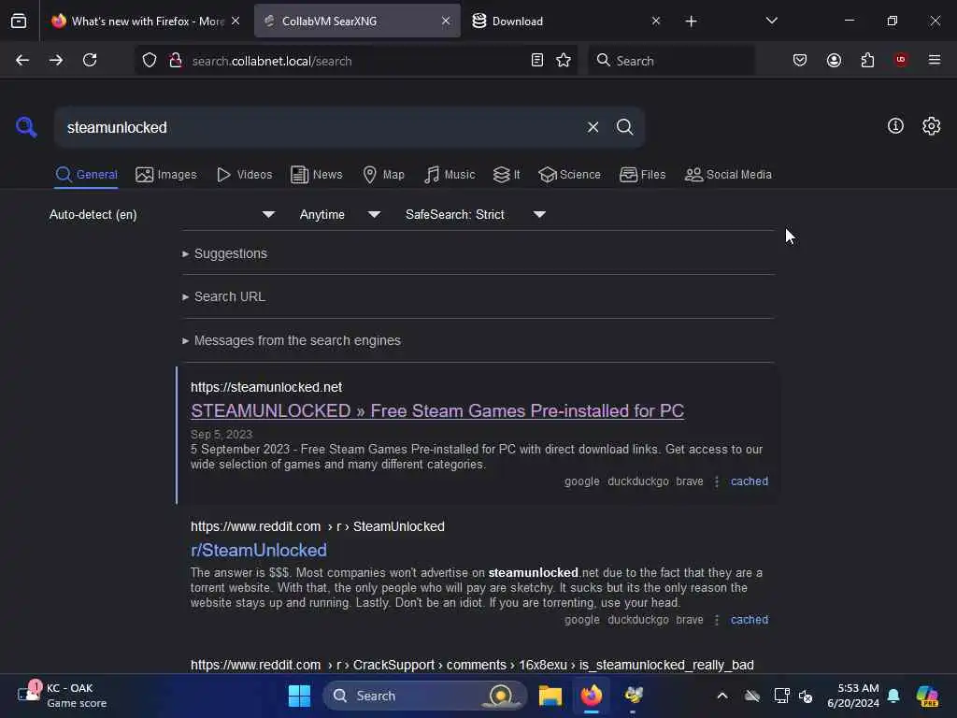Select the Videos search category

click(244, 175)
